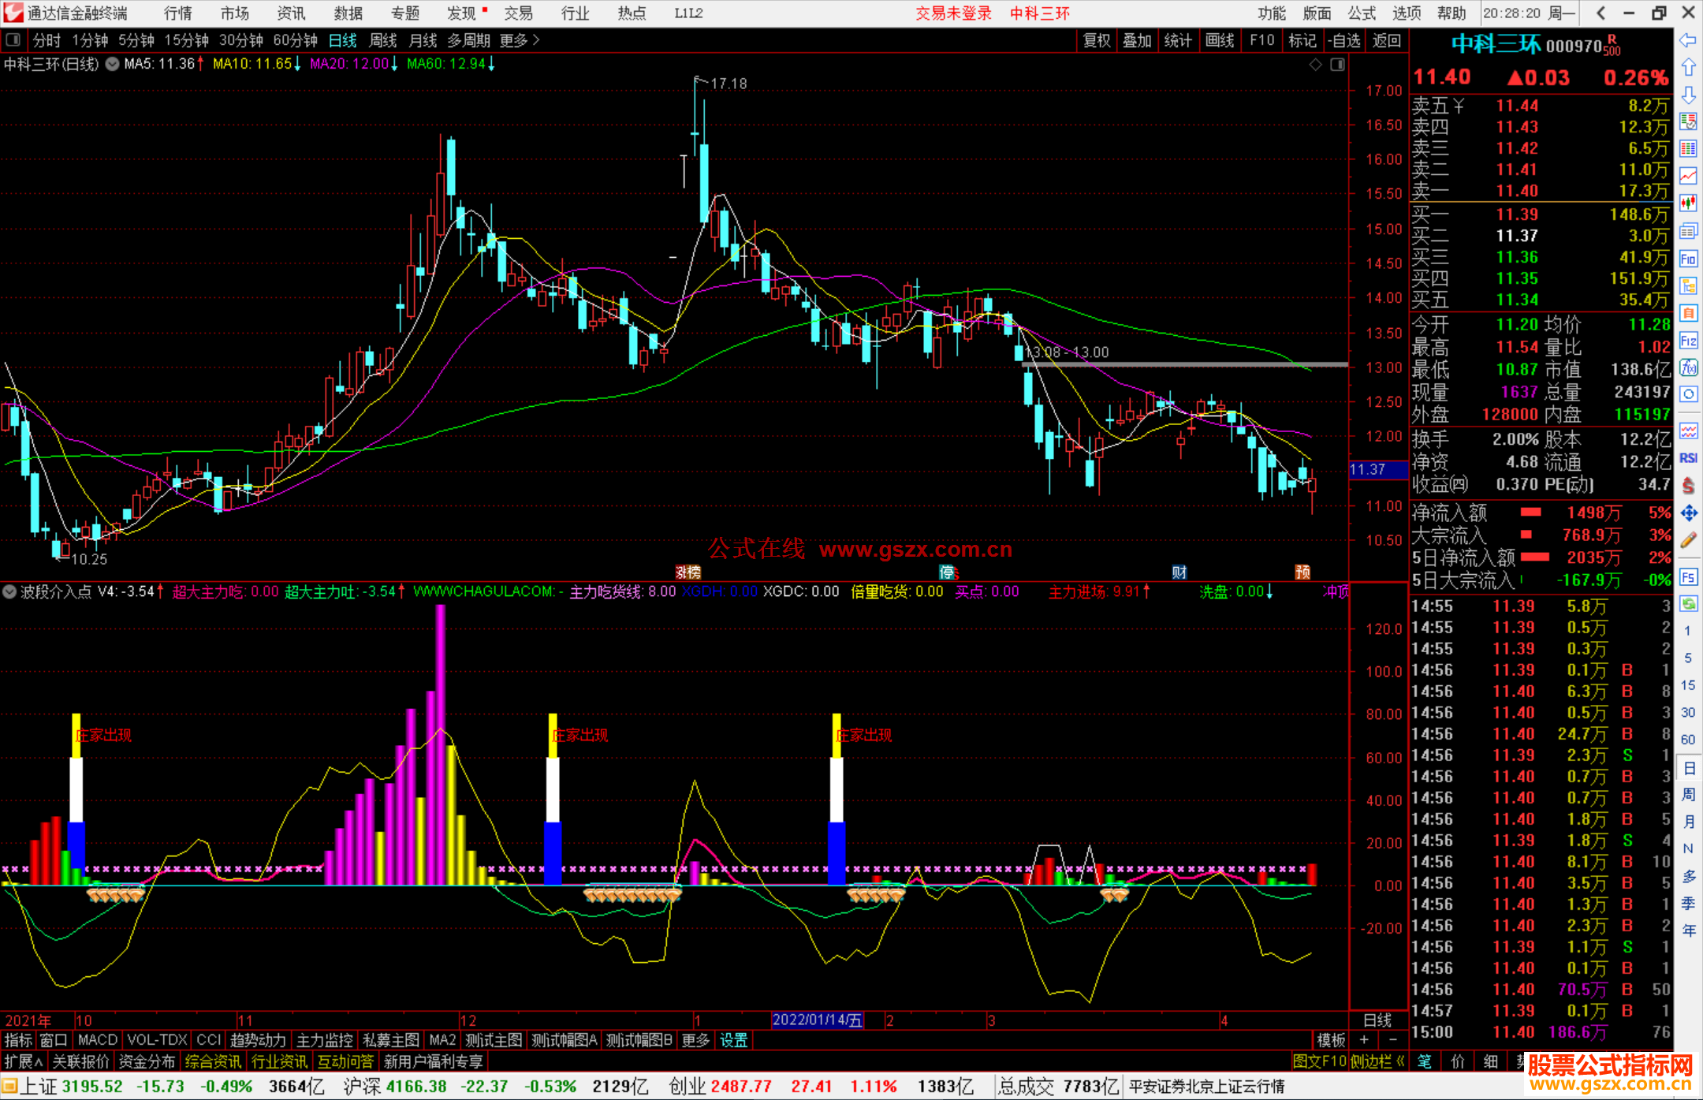Open the 模板 template selector
Image resolution: width=1703 pixels, height=1100 pixels.
pyautogui.click(x=1332, y=1040)
